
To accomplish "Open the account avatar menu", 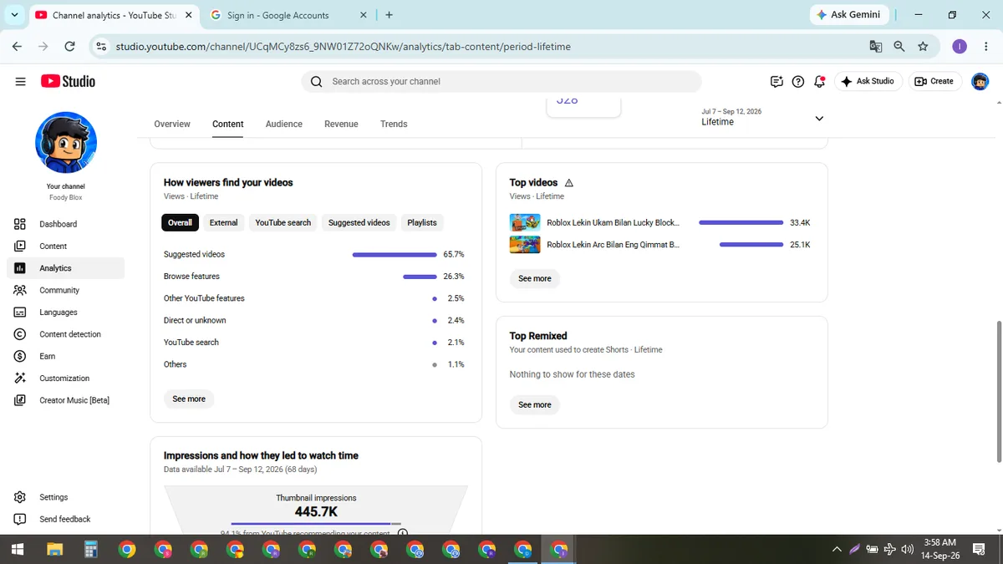I will click(x=980, y=81).
